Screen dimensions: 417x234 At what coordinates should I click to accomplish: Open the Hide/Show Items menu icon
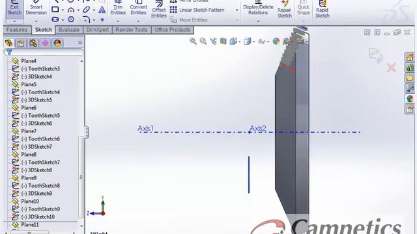262,41
